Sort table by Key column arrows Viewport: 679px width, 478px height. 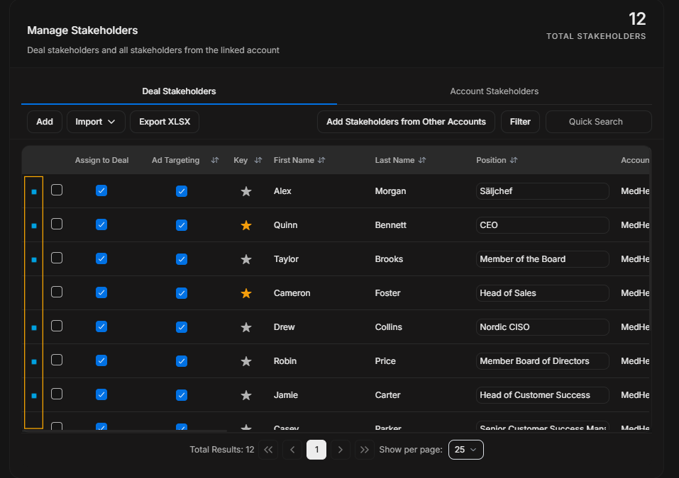click(x=258, y=160)
